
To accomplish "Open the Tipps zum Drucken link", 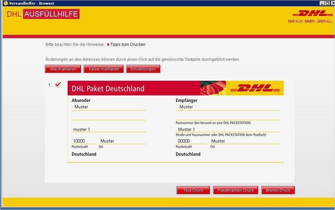I will tap(128, 45).
